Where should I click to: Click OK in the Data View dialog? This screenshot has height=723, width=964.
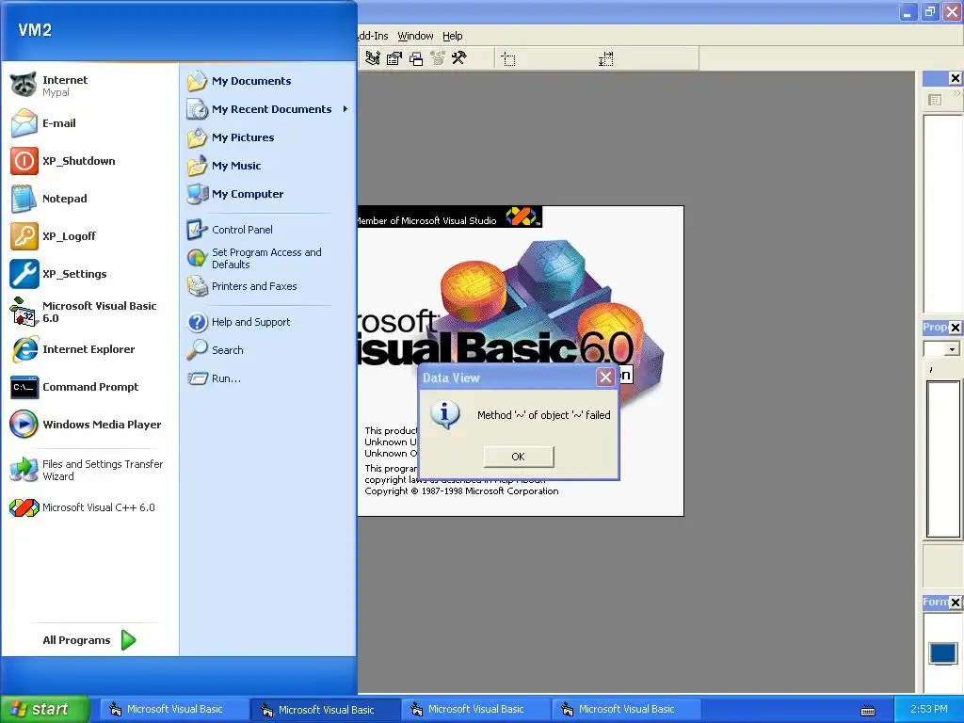519,457
